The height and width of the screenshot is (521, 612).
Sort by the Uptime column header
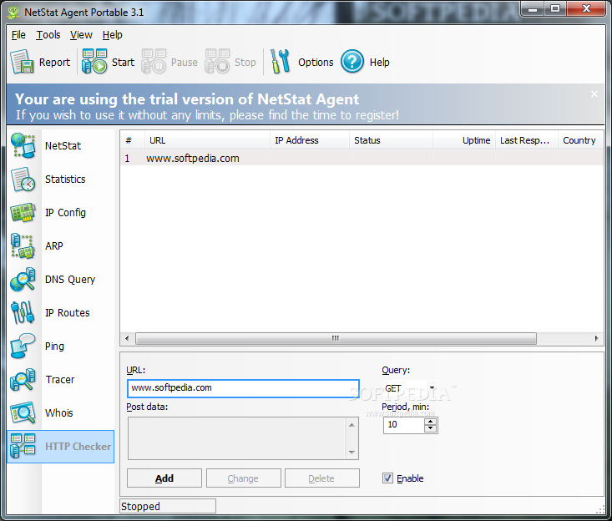coord(464,140)
